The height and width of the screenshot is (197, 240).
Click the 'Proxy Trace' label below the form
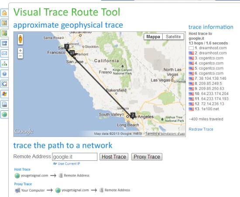pos(23,184)
